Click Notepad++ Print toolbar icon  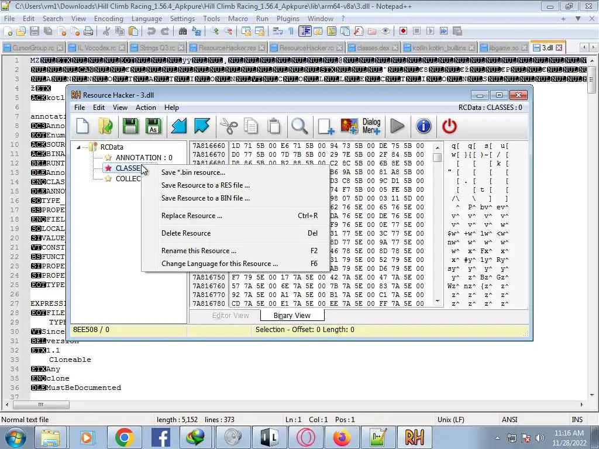(x=88, y=32)
